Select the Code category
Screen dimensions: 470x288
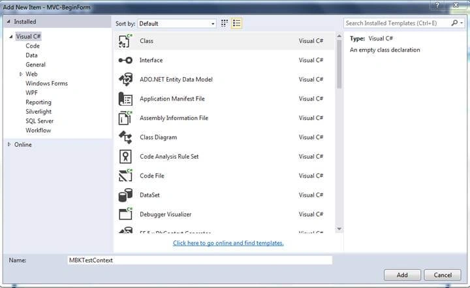[33, 46]
